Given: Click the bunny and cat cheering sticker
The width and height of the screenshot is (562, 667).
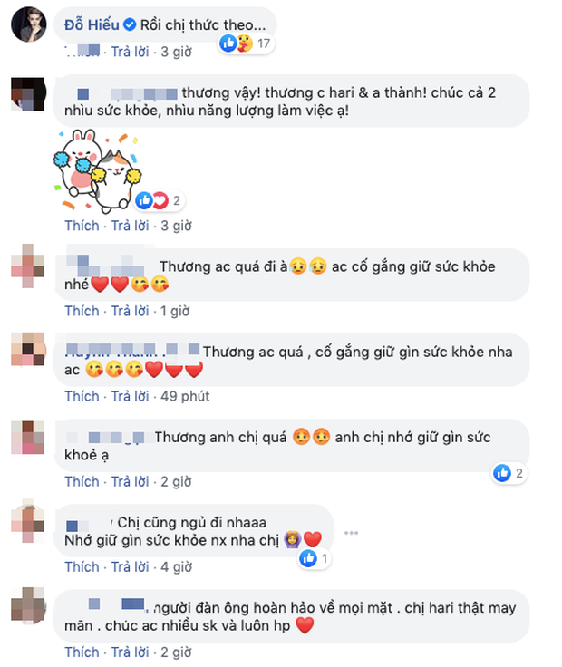Looking at the screenshot, I should click(97, 170).
